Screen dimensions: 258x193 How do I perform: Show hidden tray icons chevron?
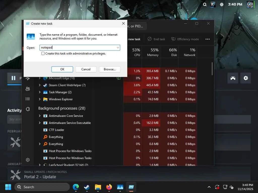209,187
